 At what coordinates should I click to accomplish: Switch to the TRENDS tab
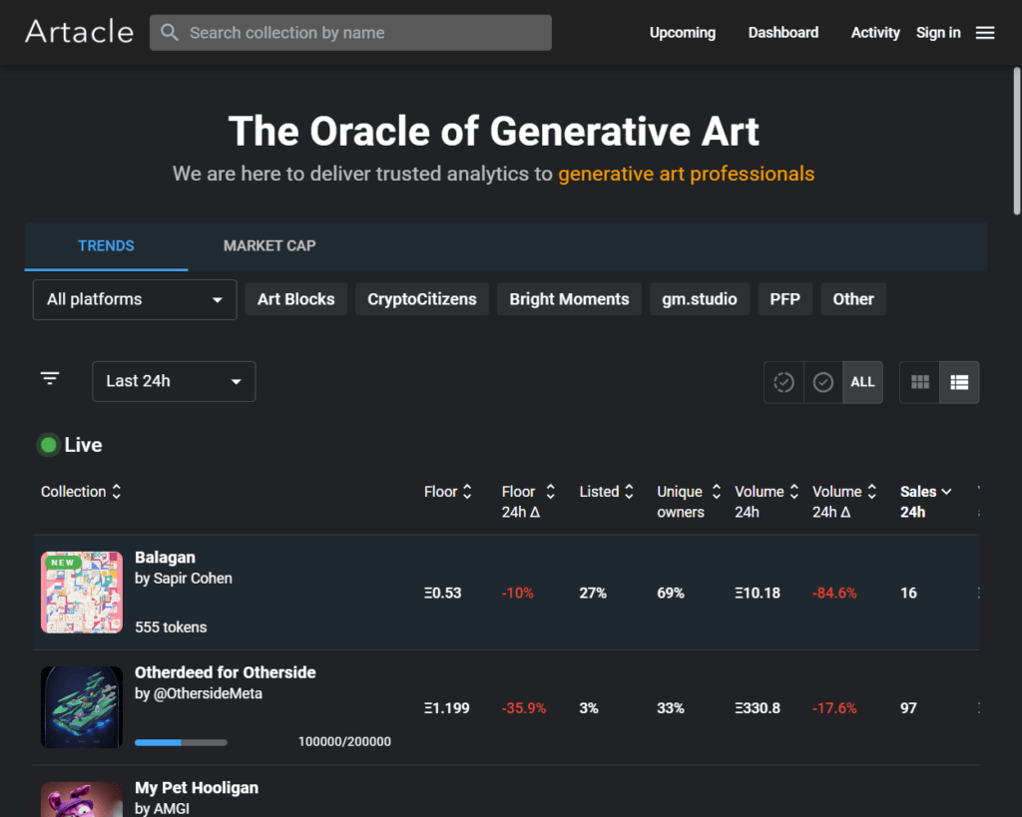(106, 246)
